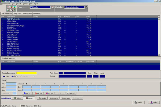The width and height of the screenshot is (161, 107).
Task: Click the SQ - F5 button
Action: click(49, 93)
